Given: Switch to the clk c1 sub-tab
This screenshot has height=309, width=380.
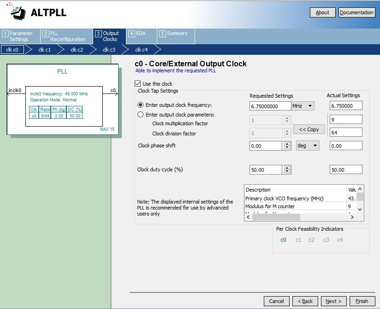Looking at the screenshot, I should click(x=45, y=50).
